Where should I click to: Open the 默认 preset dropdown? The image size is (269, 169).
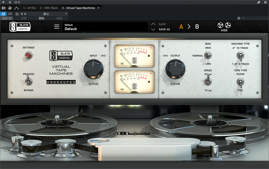[48, 14]
